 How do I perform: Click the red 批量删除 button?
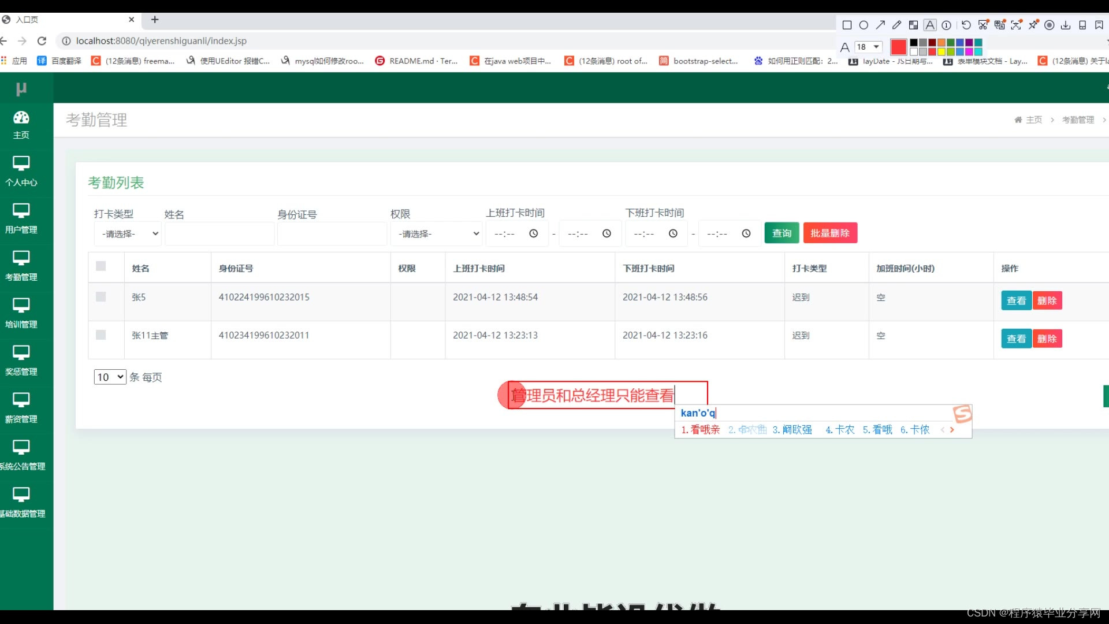click(x=829, y=233)
